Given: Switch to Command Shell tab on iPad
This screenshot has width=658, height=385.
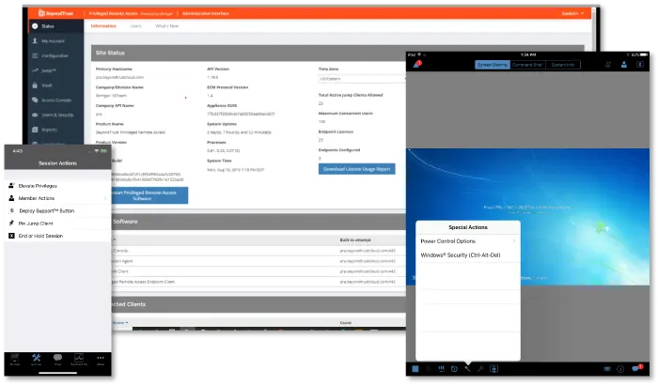Looking at the screenshot, I should point(527,65).
